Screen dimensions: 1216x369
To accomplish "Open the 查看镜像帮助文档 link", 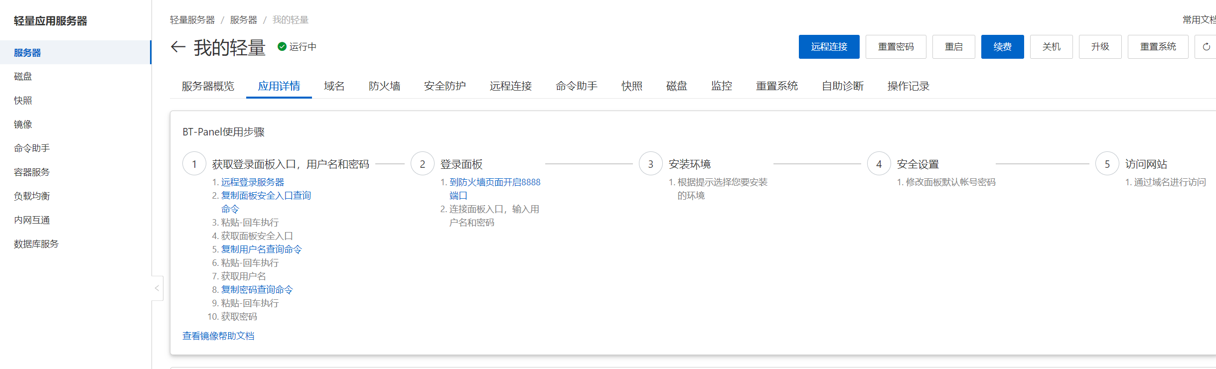I will tap(218, 336).
